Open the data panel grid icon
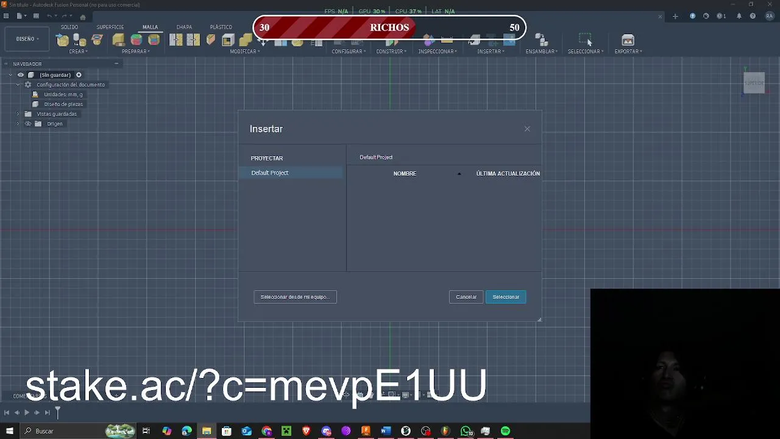This screenshot has height=439, width=780. click(x=6, y=16)
